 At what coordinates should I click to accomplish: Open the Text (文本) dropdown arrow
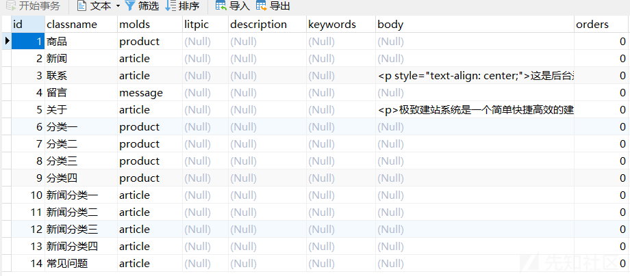coord(118,6)
